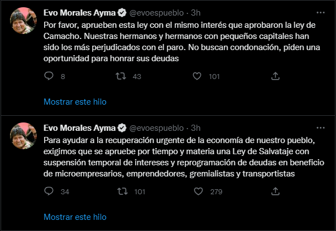Reply to the Ley de Salvataje tweet

coord(49,191)
